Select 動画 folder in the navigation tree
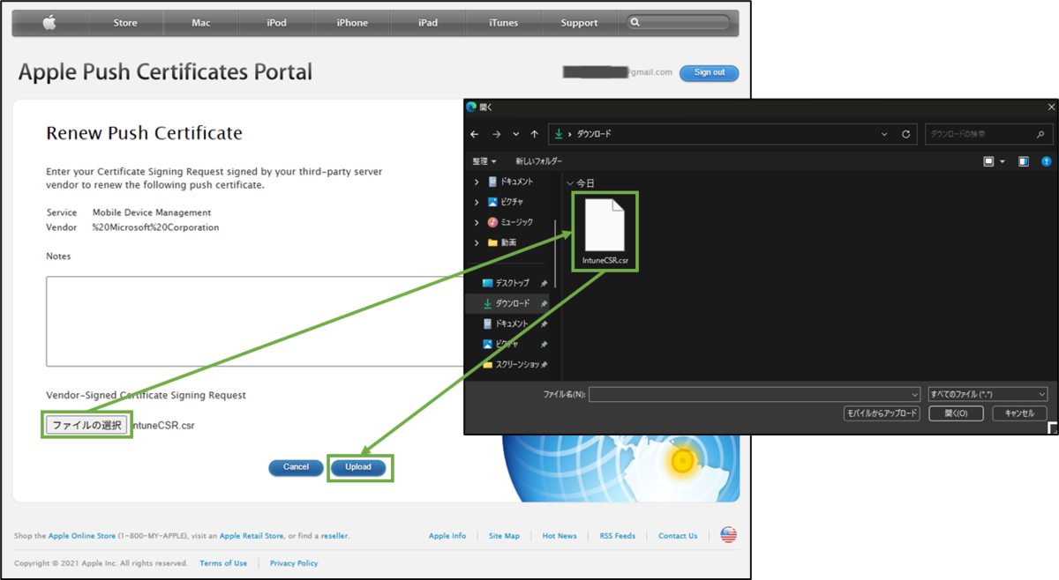This screenshot has width=1059, height=580. (502, 242)
